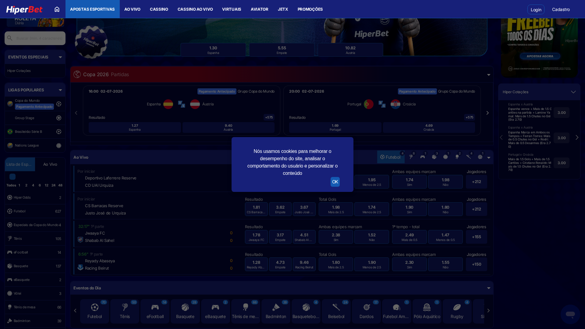Open Tênis card in Eventos do Dia

(125, 311)
